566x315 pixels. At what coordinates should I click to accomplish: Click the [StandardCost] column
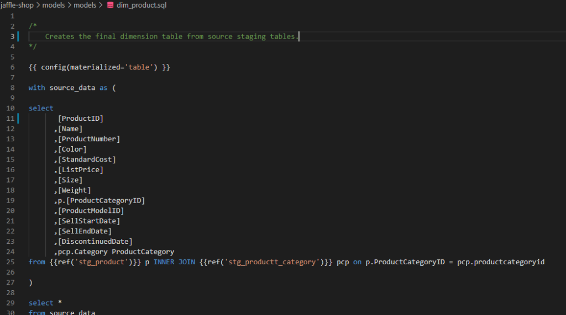pyautogui.click(x=87, y=159)
